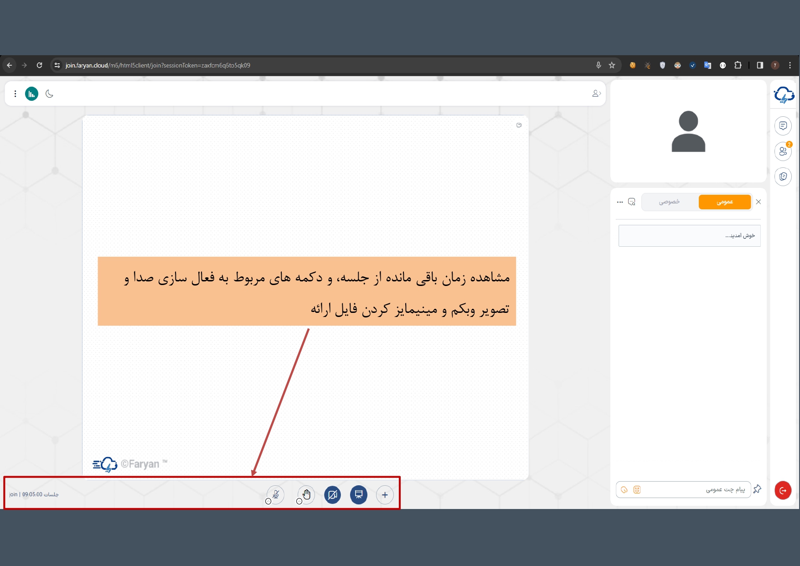This screenshot has width=800, height=566.
Task: Search chat messages icon
Action: point(631,202)
